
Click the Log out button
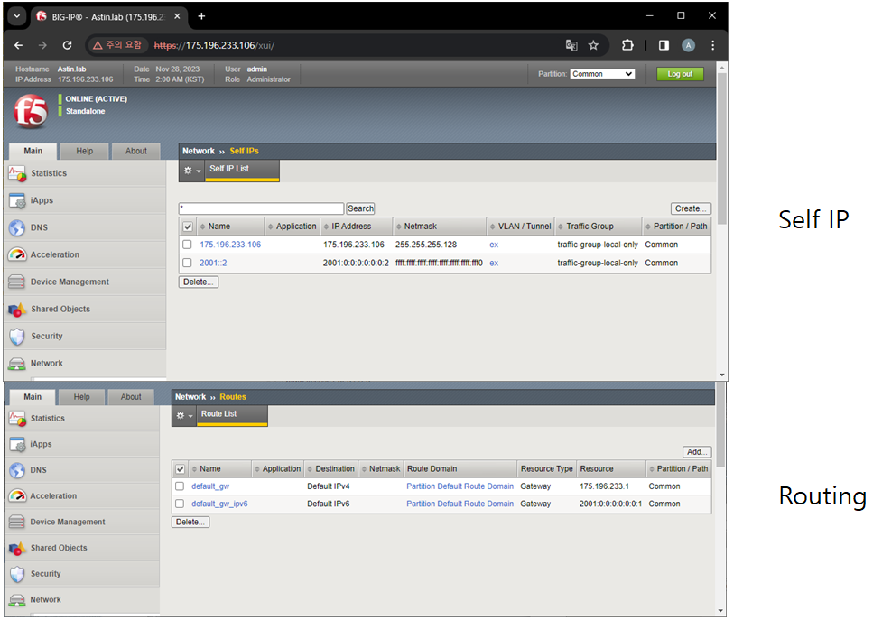(x=680, y=74)
